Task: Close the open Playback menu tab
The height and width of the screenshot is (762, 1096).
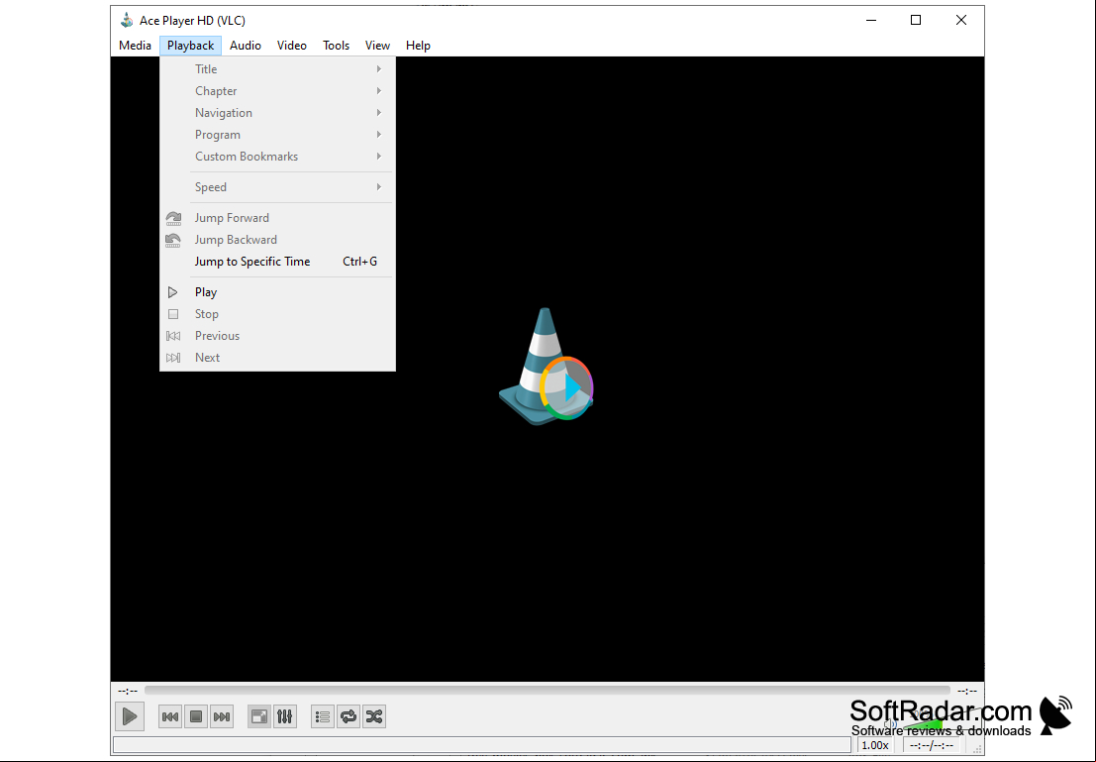Action: (190, 46)
